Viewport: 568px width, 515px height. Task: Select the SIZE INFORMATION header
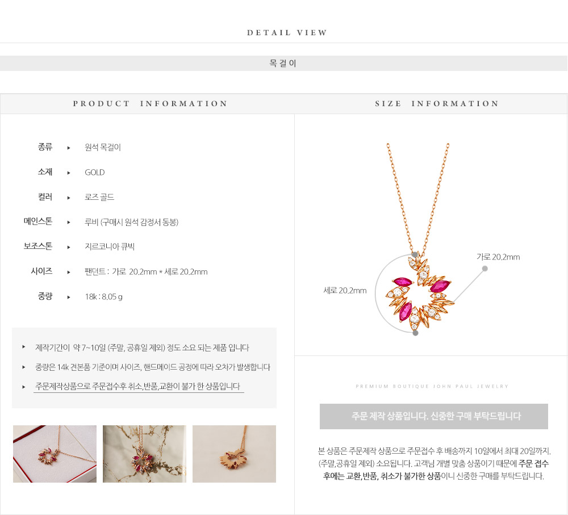pyautogui.click(x=437, y=103)
